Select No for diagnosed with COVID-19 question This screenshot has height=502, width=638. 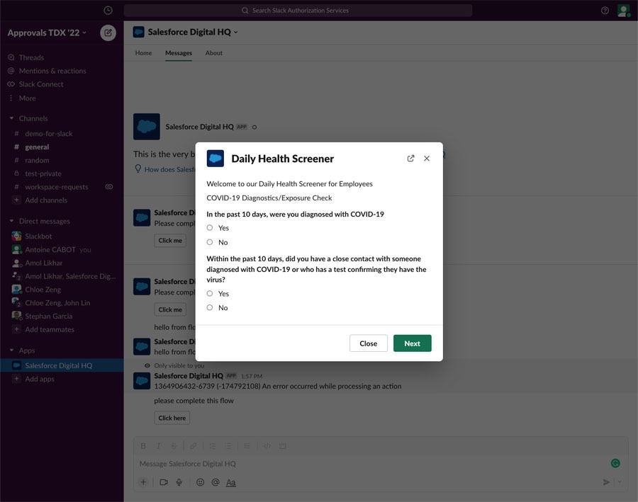pos(210,242)
